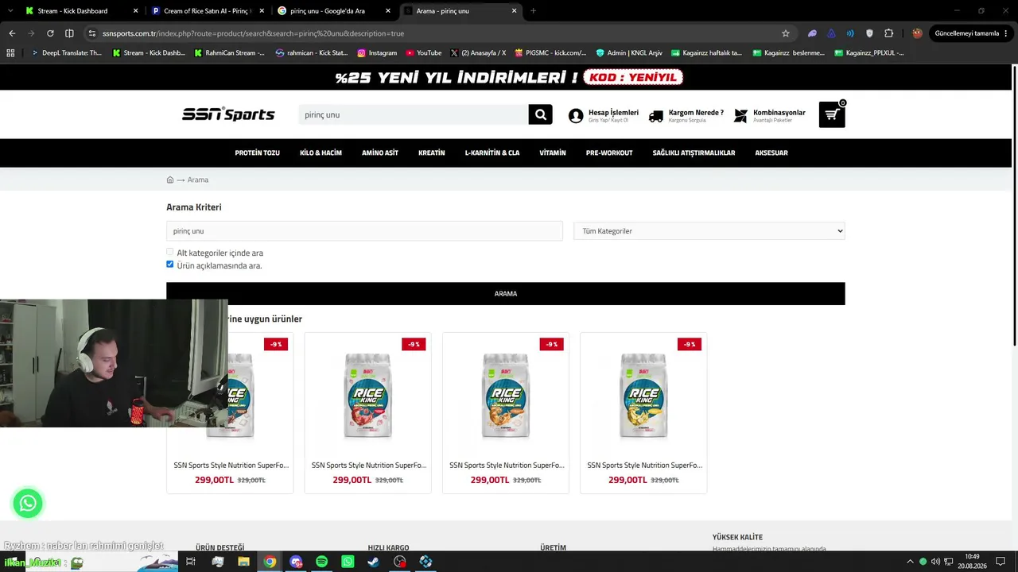The image size is (1018, 572).
Task: Click the Arama Kriteri keyword input field
Action: 364,231
